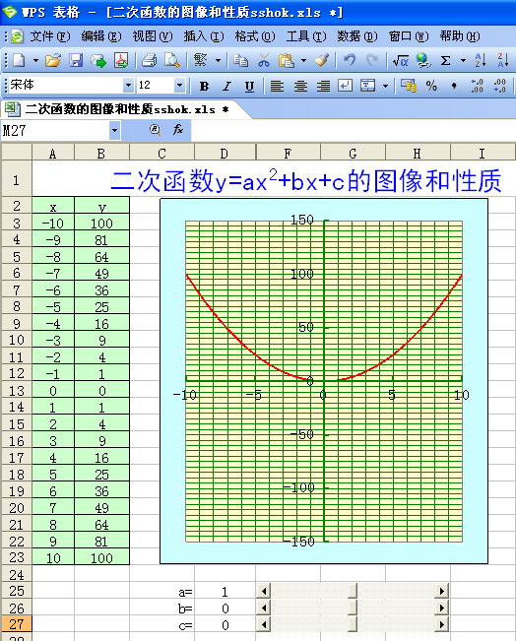This screenshot has width=516, height=641.
Task: Click the New document icon
Action: 19,60
